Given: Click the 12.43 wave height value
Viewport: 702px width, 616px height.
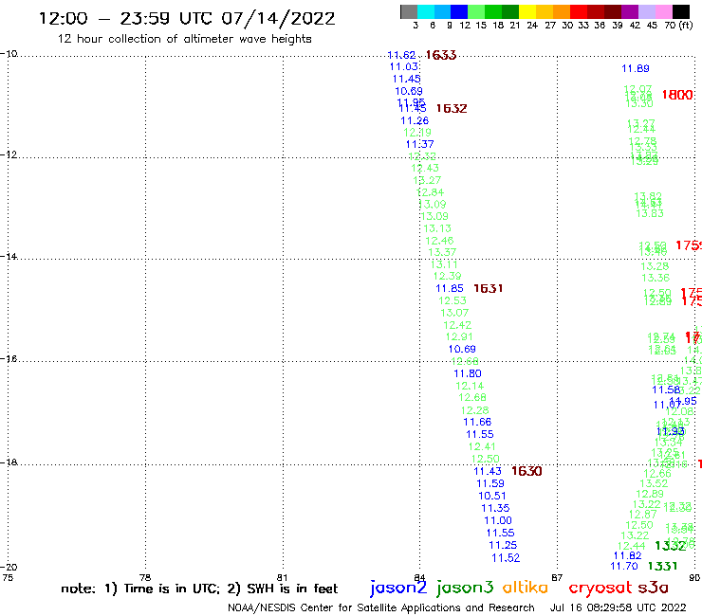Looking at the screenshot, I should click(425, 168).
